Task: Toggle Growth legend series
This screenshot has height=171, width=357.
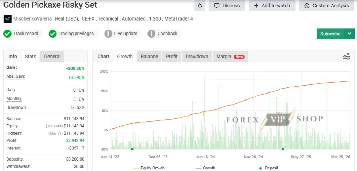Action: coord(205,168)
